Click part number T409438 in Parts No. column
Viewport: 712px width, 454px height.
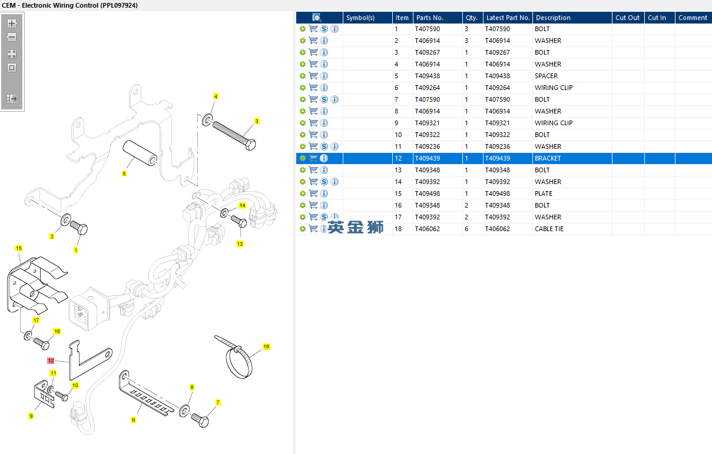point(428,76)
